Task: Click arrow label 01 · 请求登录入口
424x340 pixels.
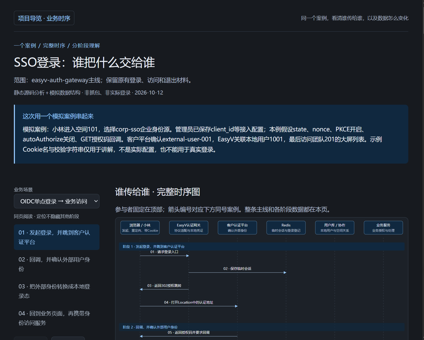Action: point(164,252)
